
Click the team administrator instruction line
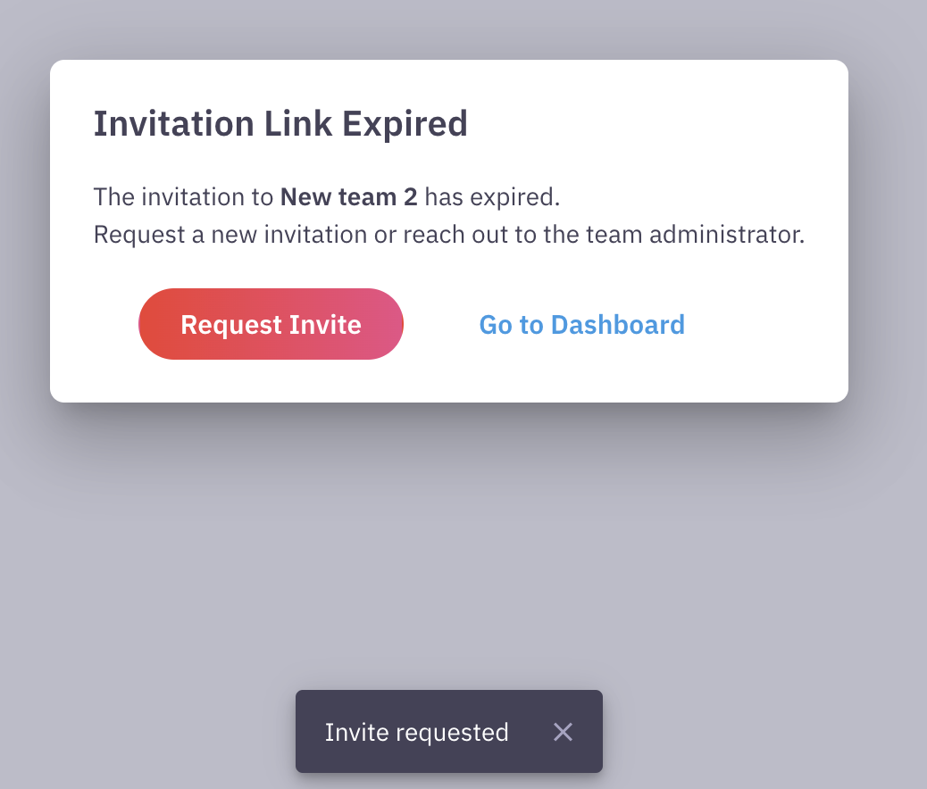[448, 234]
